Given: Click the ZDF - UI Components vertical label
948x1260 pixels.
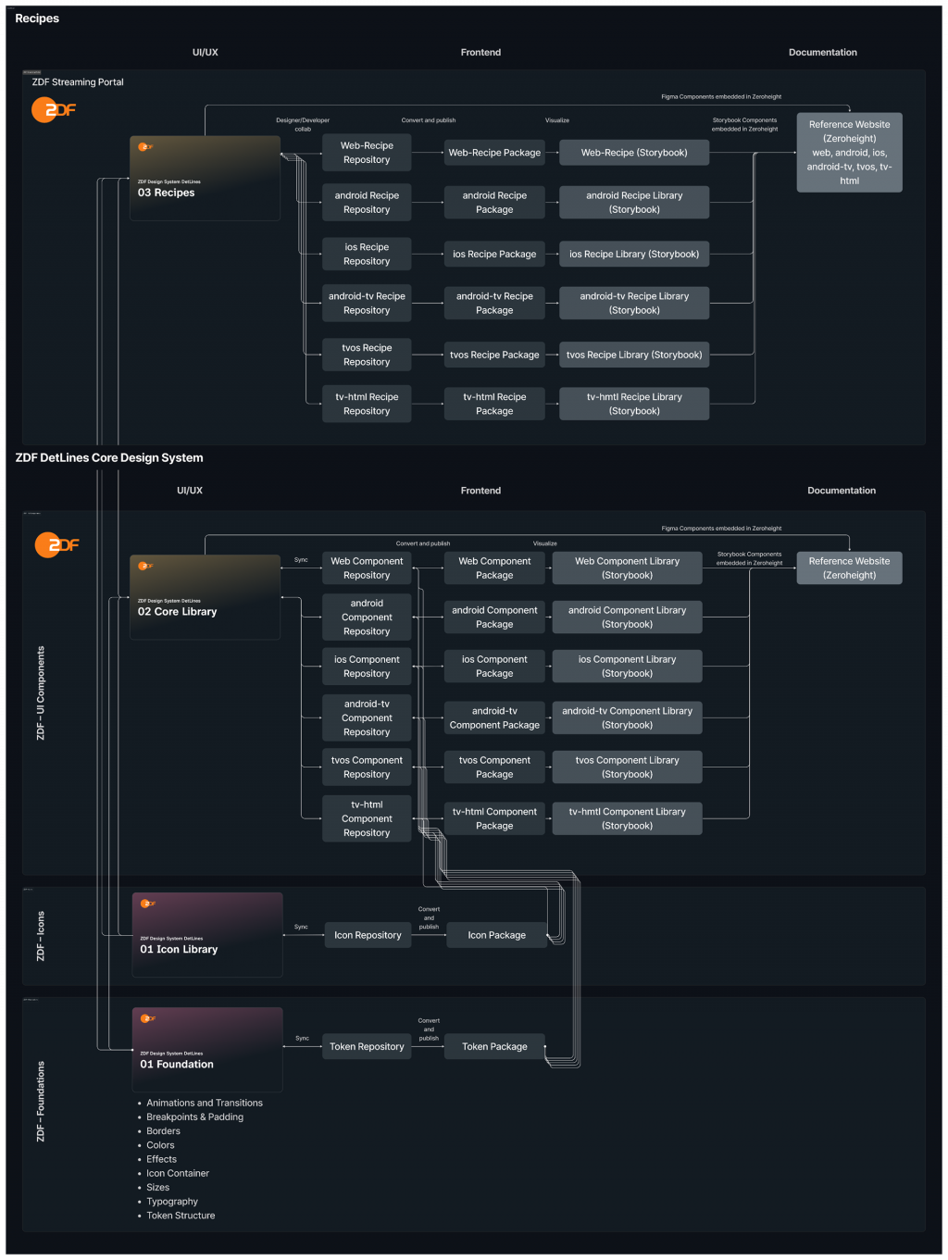Looking at the screenshot, I should pos(40,693).
